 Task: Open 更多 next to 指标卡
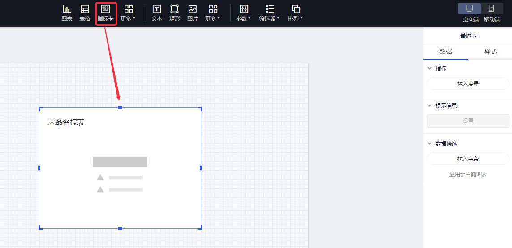click(x=129, y=13)
